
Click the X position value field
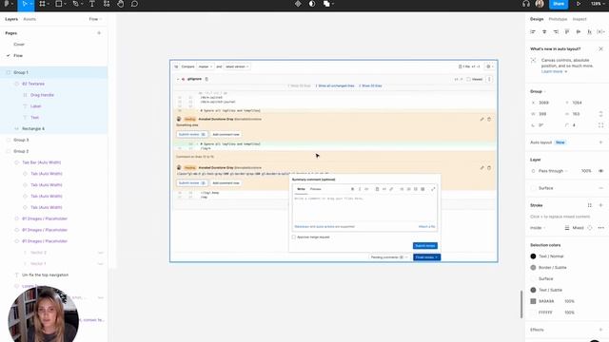(x=543, y=103)
